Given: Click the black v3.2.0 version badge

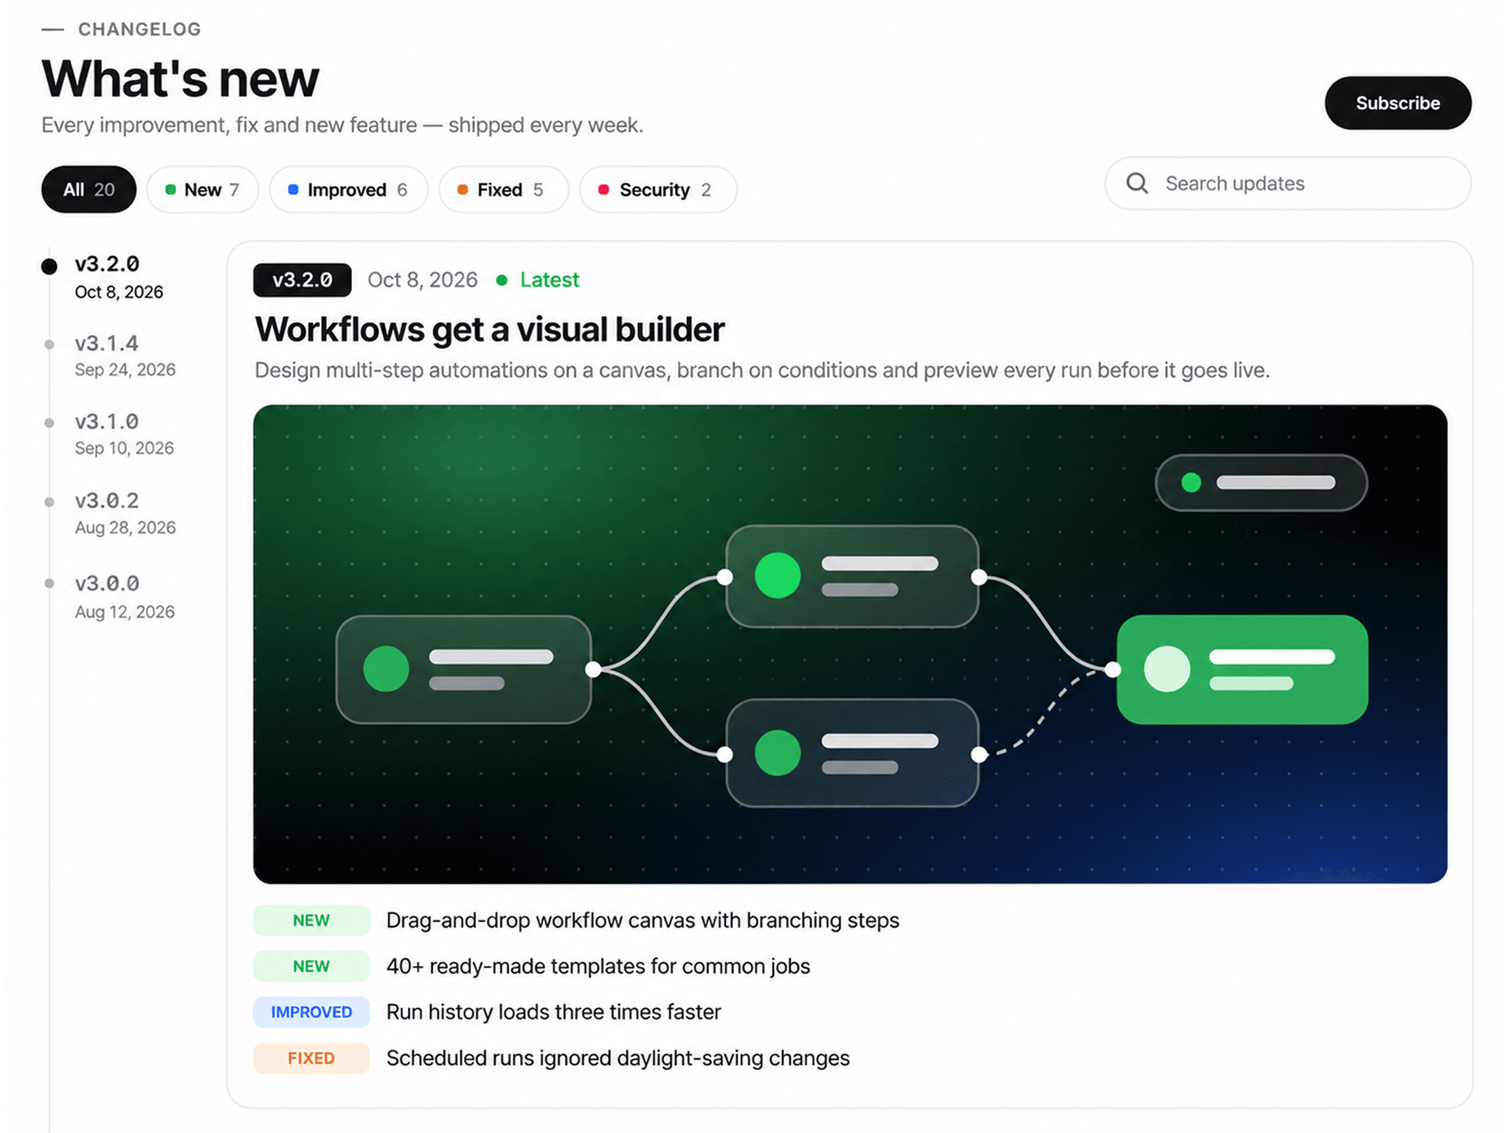Looking at the screenshot, I should tap(302, 280).
